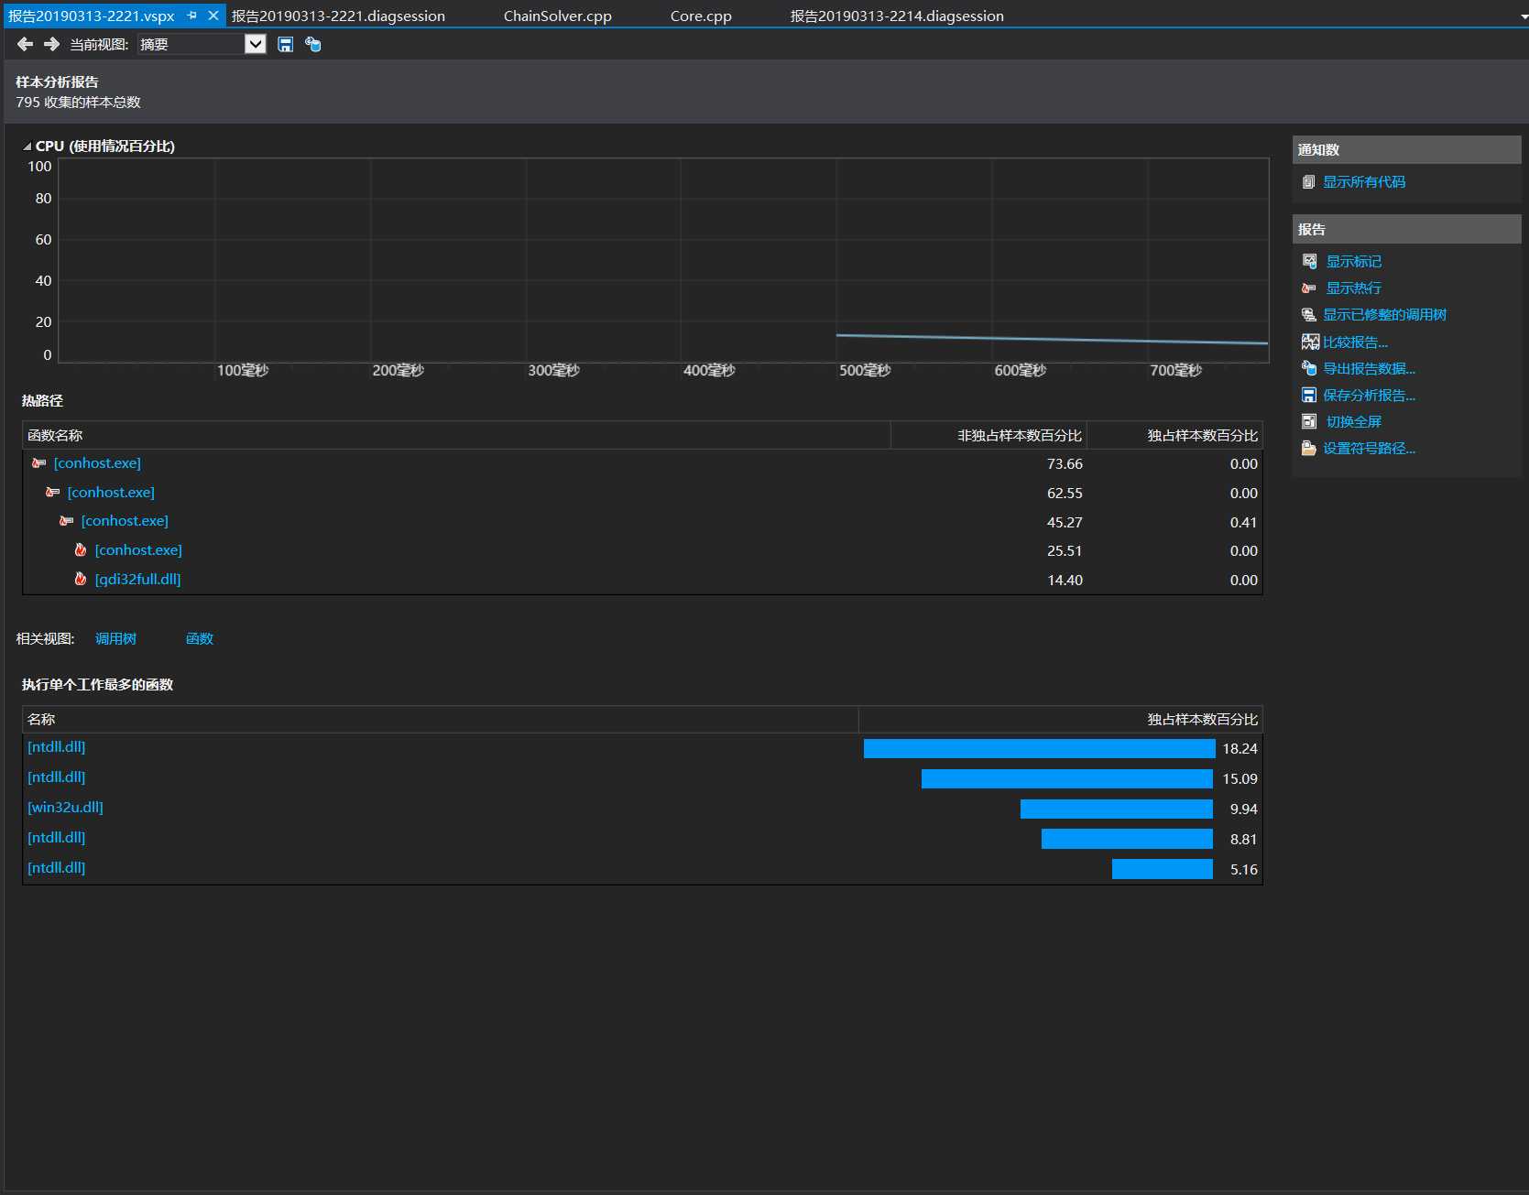The height and width of the screenshot is (1195, 1529).
Task: Click the 显示标记 icon
Action: click(x=1310, y=262)
